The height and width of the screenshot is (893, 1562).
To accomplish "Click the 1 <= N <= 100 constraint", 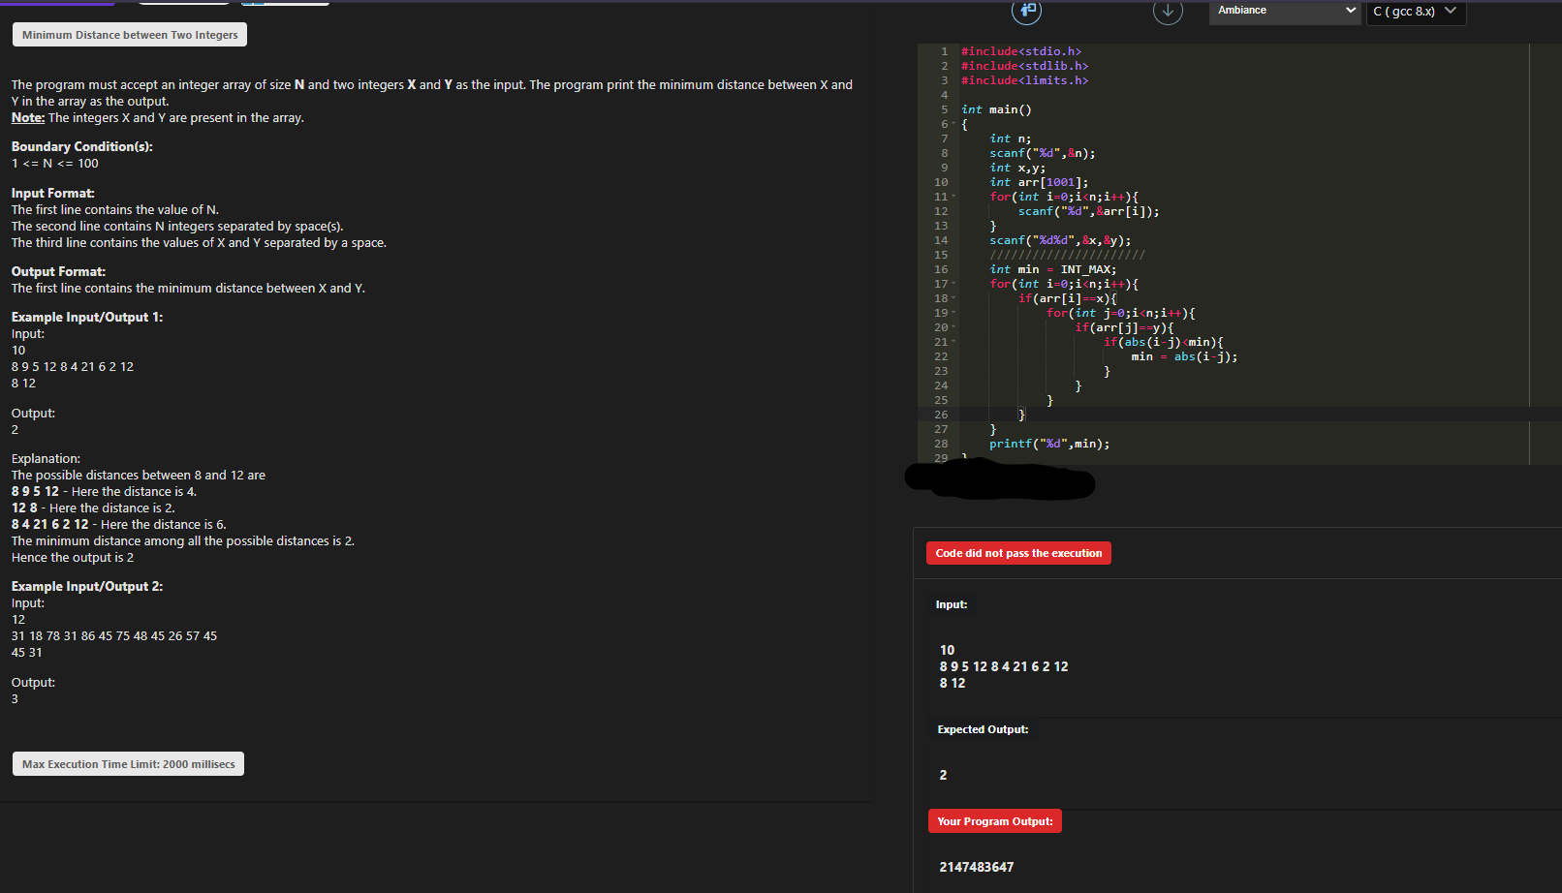I will point(55,163).
